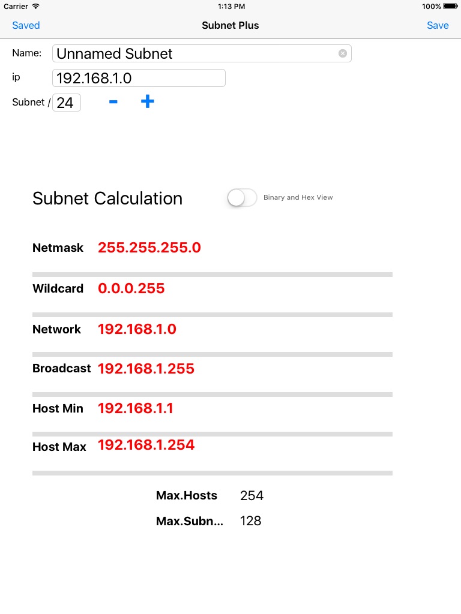Open the Saved subnets list
The width and height of the screenshot is (461, 614).
(x=25, y=25)
